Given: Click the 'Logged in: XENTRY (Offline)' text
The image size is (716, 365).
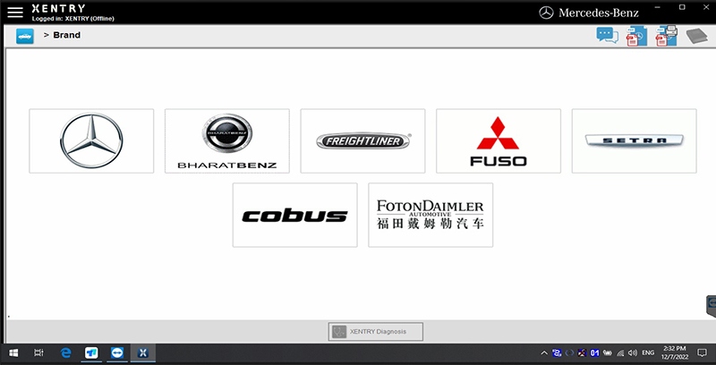Looking at the screenshot, I should 73,19.
